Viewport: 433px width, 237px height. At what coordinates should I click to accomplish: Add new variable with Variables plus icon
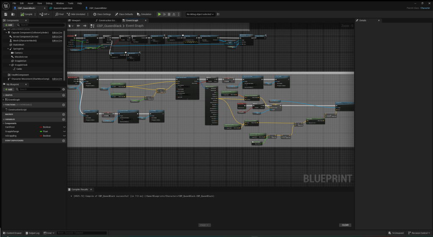coord(63,119)
